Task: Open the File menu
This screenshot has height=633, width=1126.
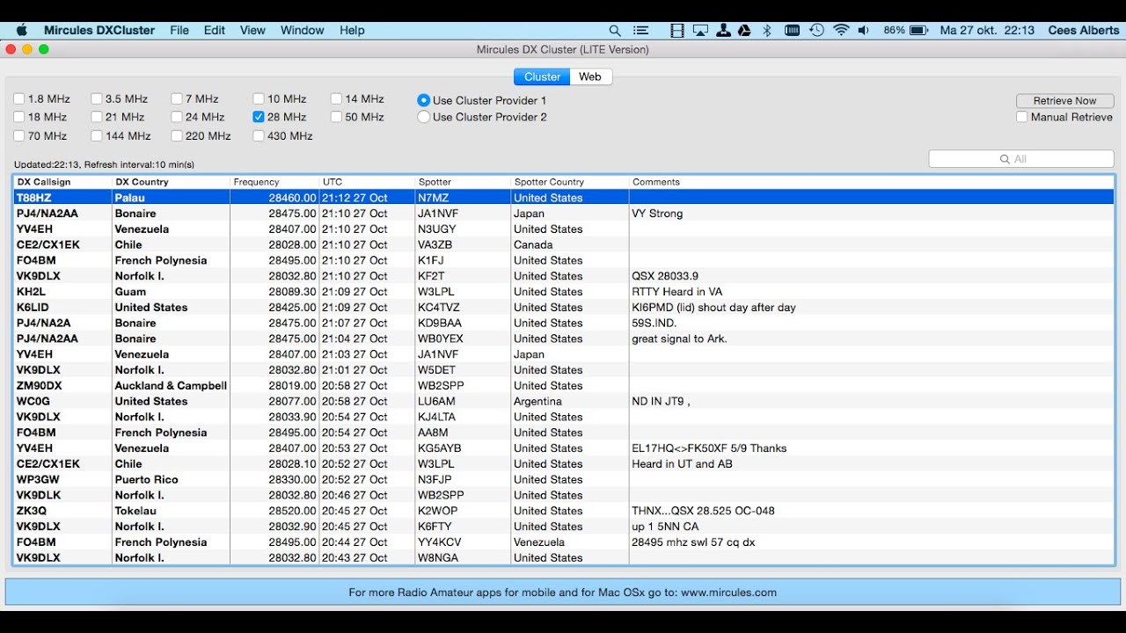Action: click(x=179, y=30)
